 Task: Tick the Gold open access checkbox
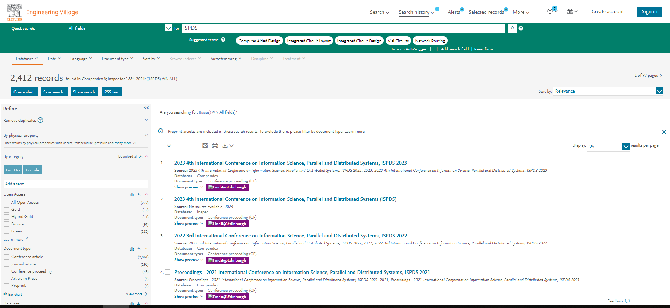[6, 210]
